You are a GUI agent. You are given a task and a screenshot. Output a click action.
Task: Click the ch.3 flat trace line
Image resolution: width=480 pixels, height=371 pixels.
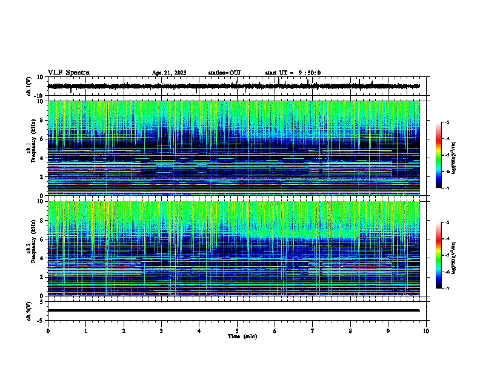click(233, 310)
